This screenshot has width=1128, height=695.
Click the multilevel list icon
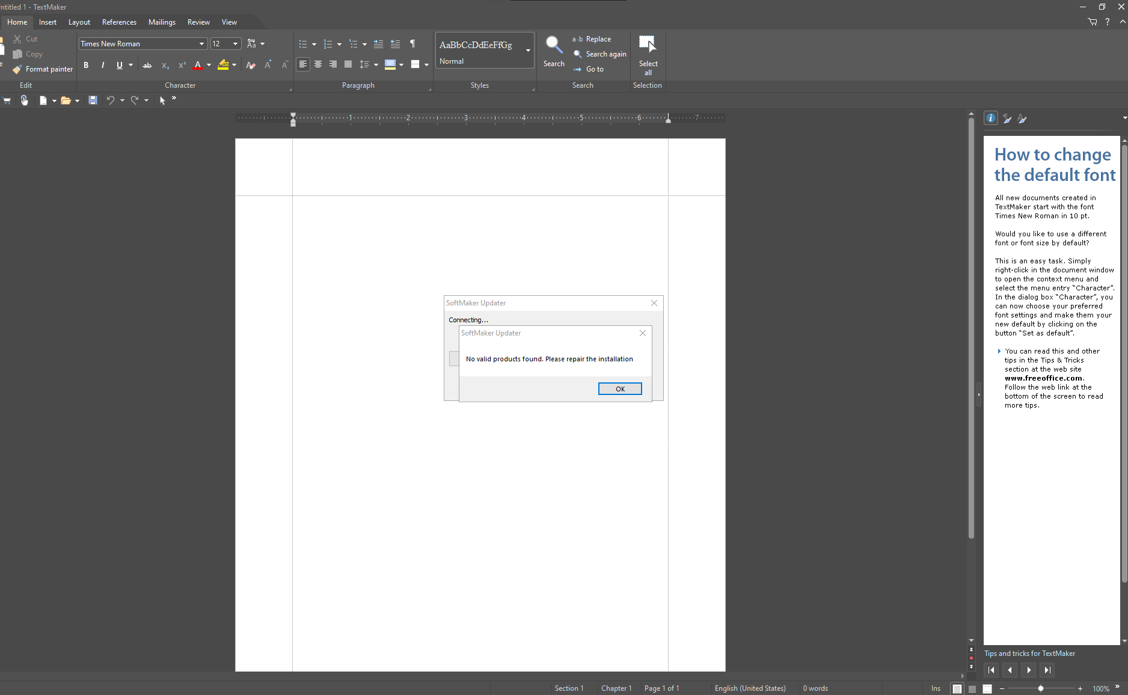[354, 44]
